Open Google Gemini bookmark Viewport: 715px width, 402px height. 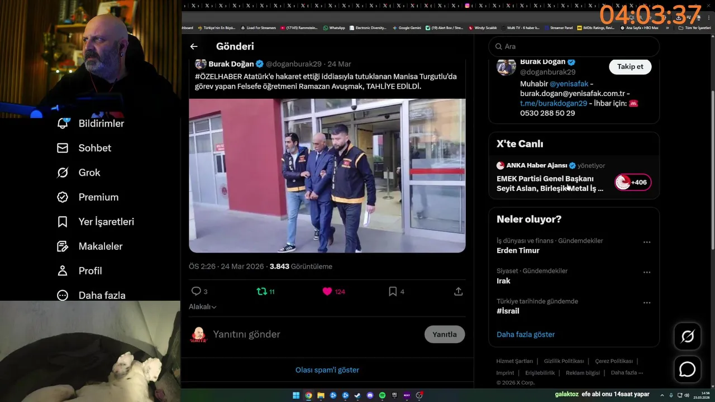pos(407,27)
